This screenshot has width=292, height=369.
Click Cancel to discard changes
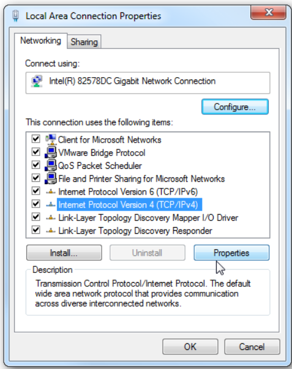pos(252,346)
